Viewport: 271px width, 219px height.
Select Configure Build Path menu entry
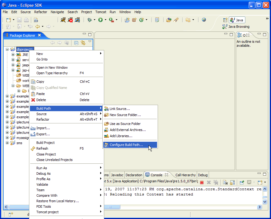[x=126, y=145]
